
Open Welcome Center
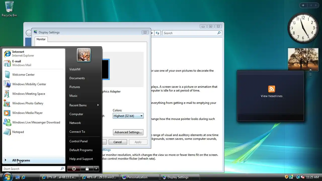click(33, 75)
